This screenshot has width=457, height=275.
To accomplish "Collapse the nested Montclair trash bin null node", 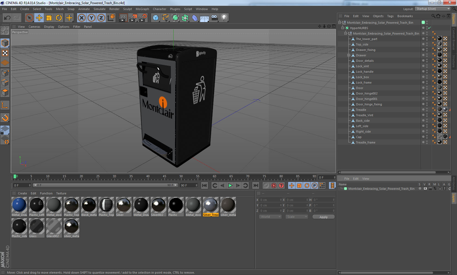I will point(346,33).
